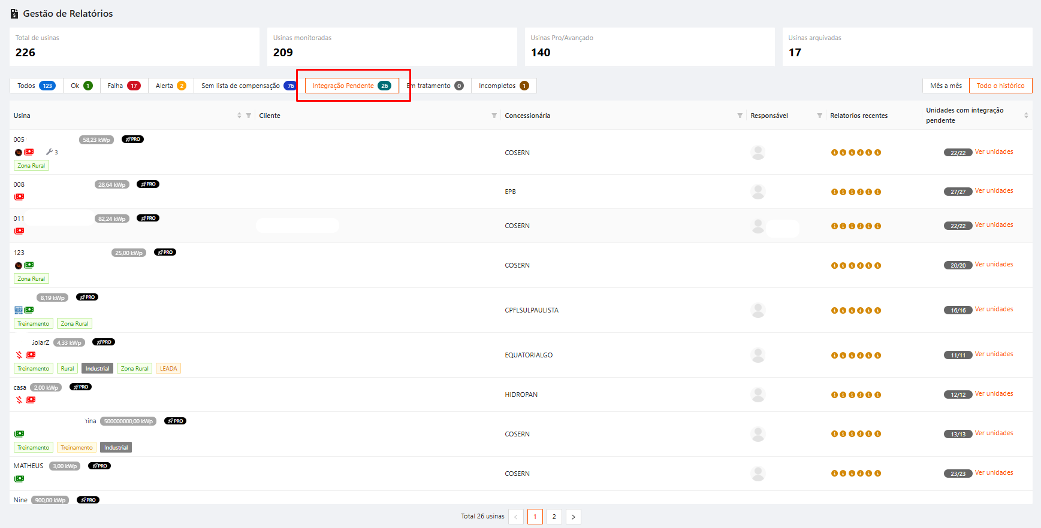Click the WEG inverter logo beside 8,19 kWp
Viewport: 1041px width, 528px height.
tap(19, 310)
